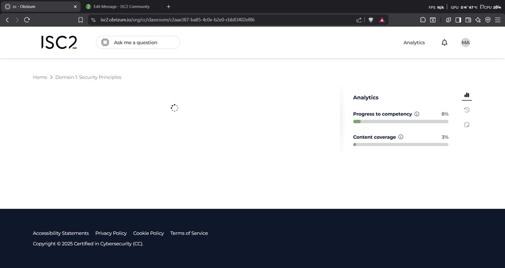Open the MA user avatar menu
Image resolution: width=505 pixels, height=268 pixels.
click(x=466, y=42)
